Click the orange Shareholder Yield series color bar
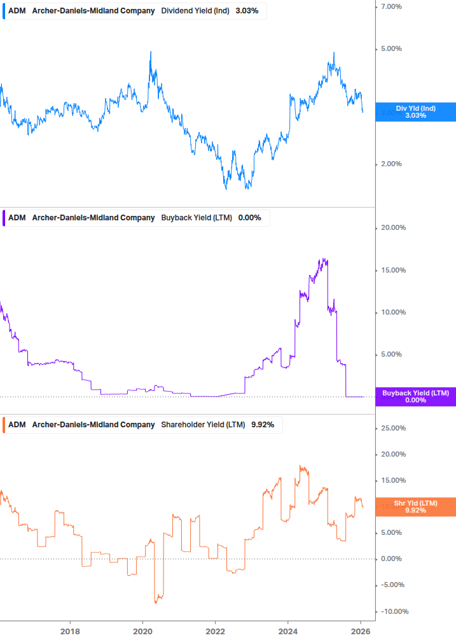 click(4, 425)
